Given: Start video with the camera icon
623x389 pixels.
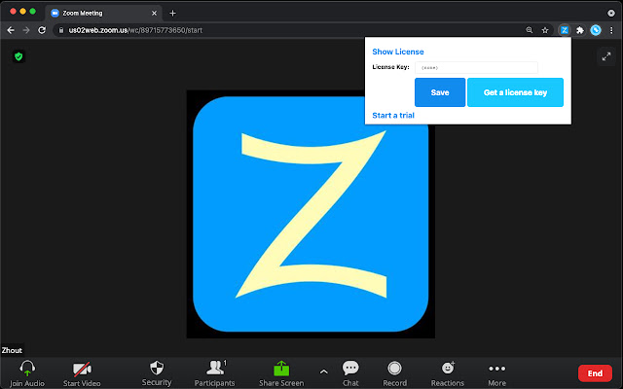Looking at the screenshot, I should pyautogui.click(x=82, y=370).
